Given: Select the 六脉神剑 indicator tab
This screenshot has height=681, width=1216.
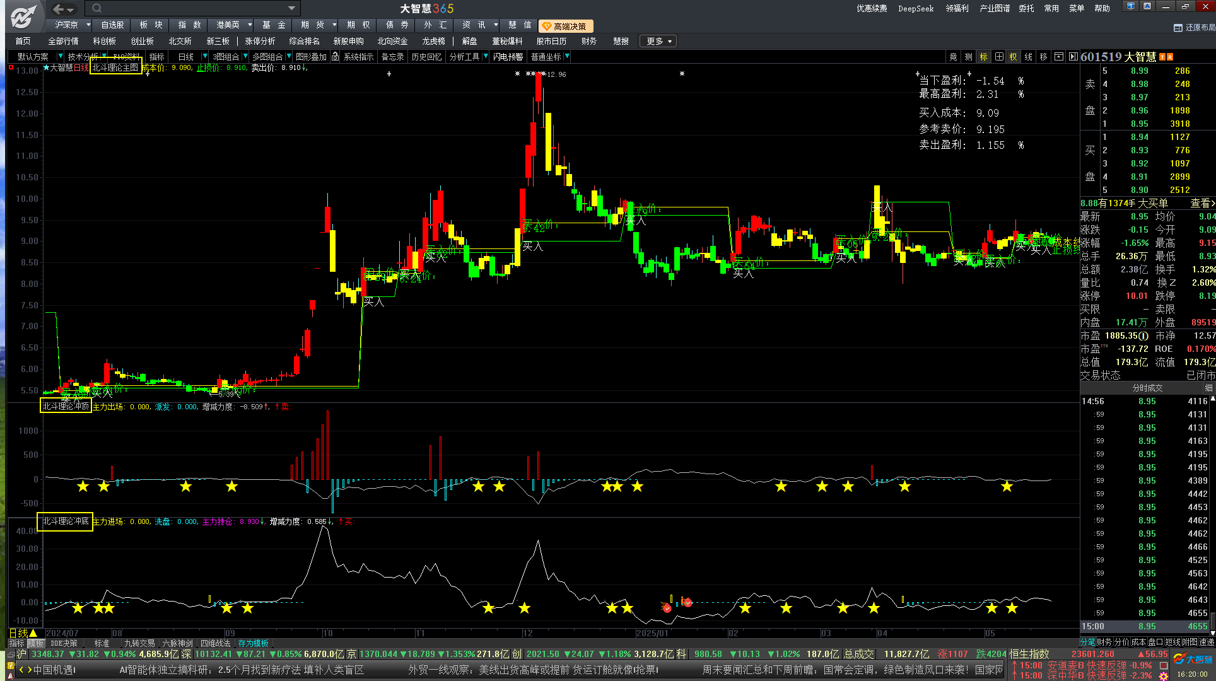Looking at the screenshot, I should coord(177,643).
